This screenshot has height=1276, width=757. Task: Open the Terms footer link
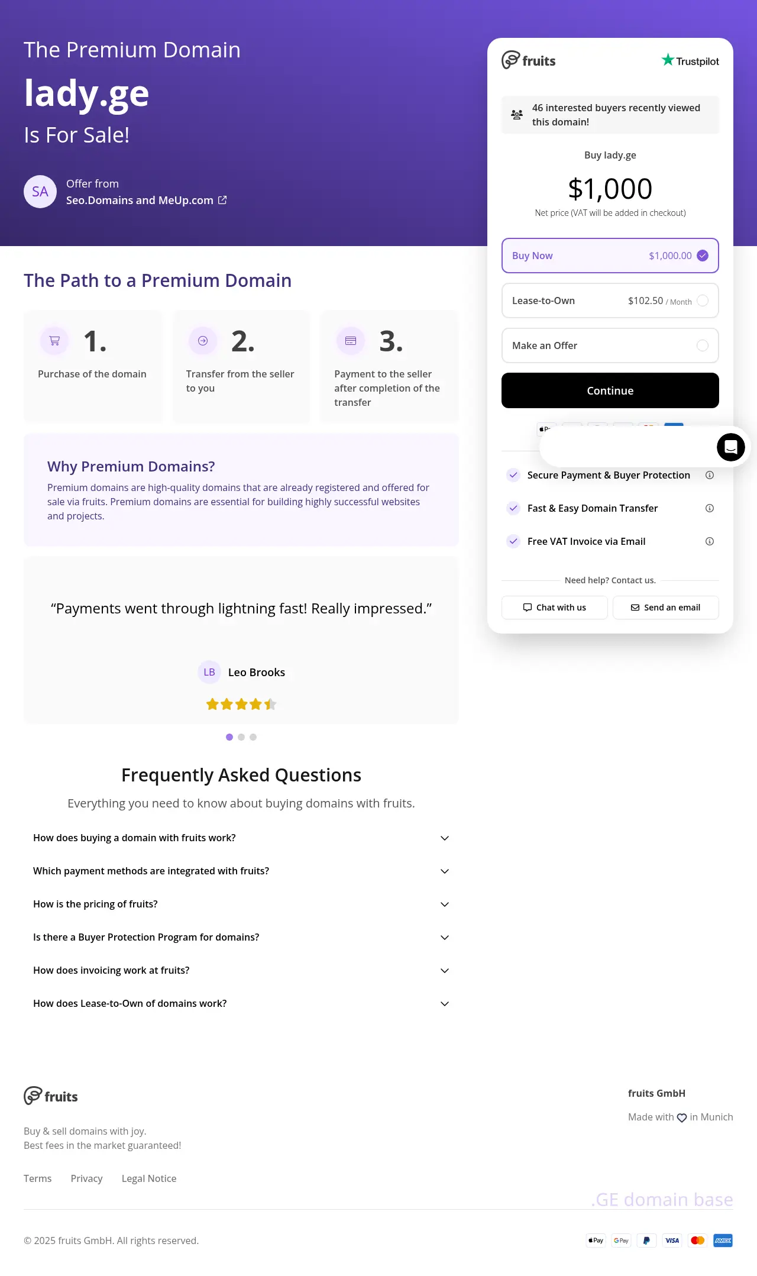38,1178
